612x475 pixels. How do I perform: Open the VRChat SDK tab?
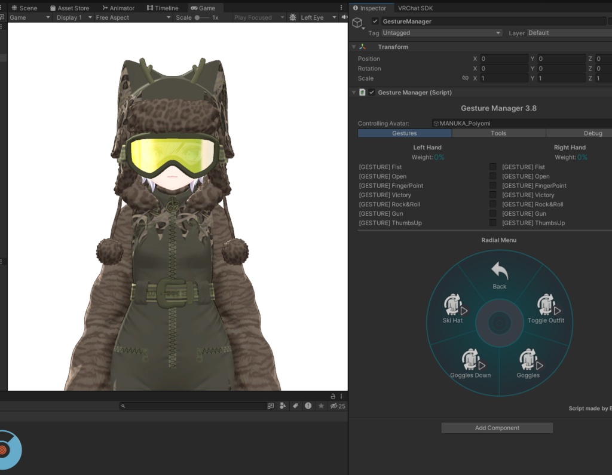(x=415, y=8)
